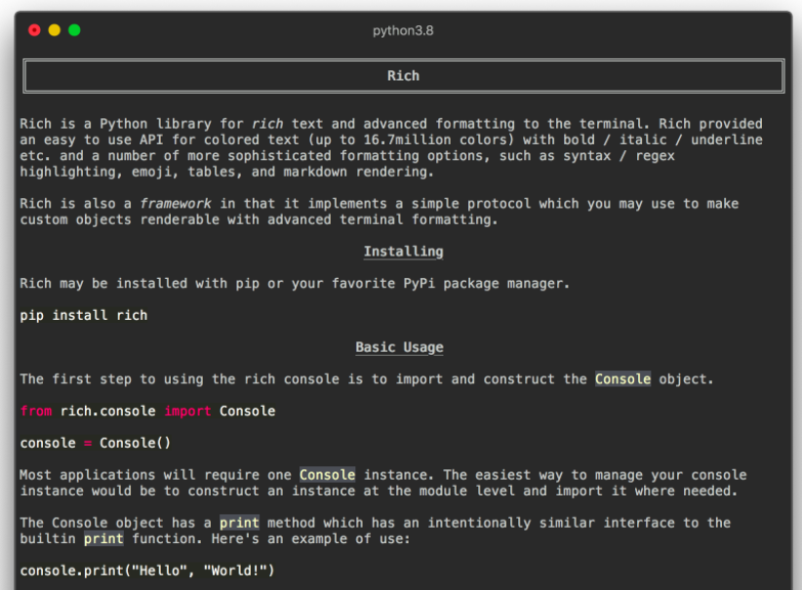Select the underlined Installing heading
Viewport: 802px width, 590px height.
coord(403,252)
